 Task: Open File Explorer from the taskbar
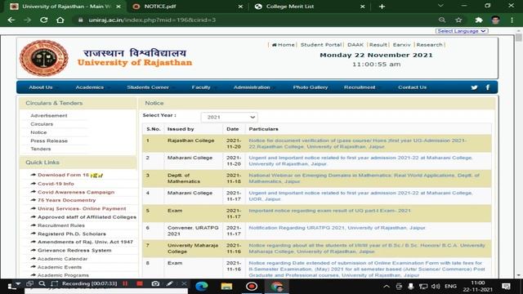[x=226, y=287]
